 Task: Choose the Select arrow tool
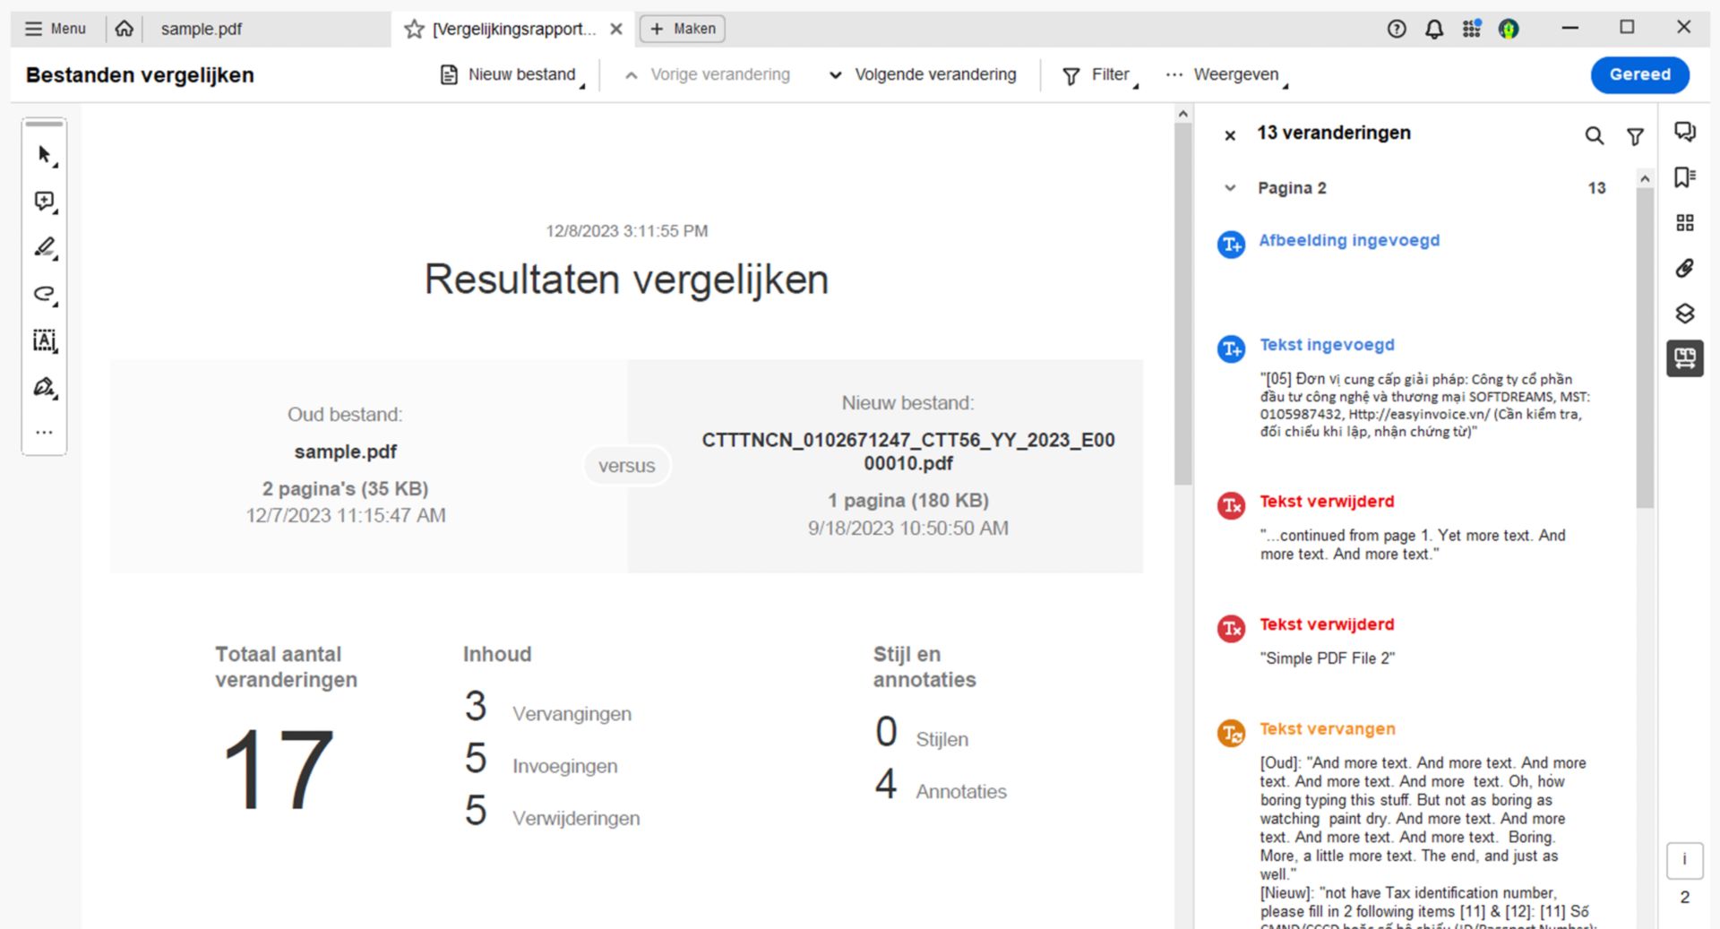45,156
